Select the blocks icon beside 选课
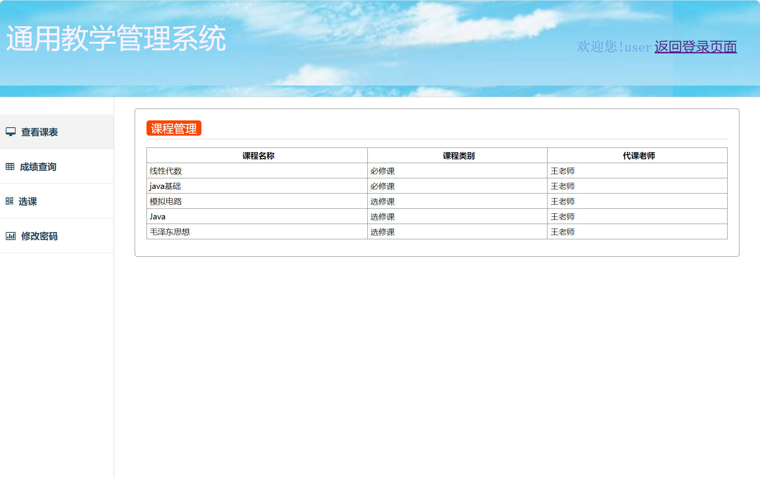The image size is (760, 477). click(x=11, y=202)
